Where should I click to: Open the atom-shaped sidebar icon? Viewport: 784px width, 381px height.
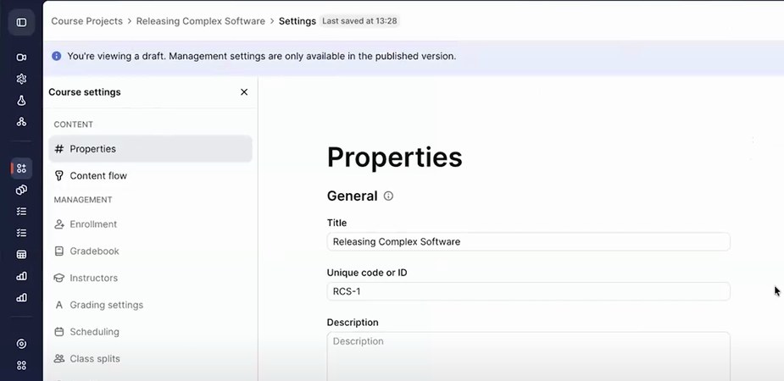21,79
